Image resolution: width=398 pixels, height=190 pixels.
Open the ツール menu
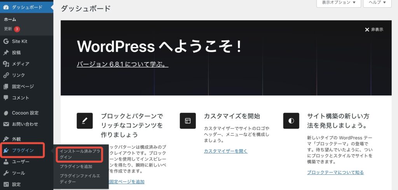pyautogui.click(x=27, y=173)
